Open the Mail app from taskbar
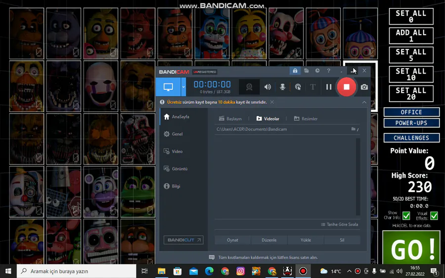Screen dimensions: 445x278 click(193, 271)
